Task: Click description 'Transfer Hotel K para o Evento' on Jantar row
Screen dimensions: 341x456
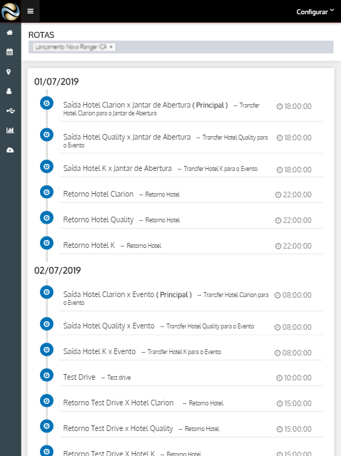Action: [220, 169]
